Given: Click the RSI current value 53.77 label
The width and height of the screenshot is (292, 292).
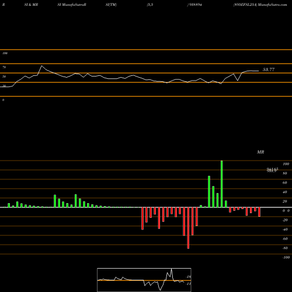Looking at the screenshot, I should [x=269, y=69].
